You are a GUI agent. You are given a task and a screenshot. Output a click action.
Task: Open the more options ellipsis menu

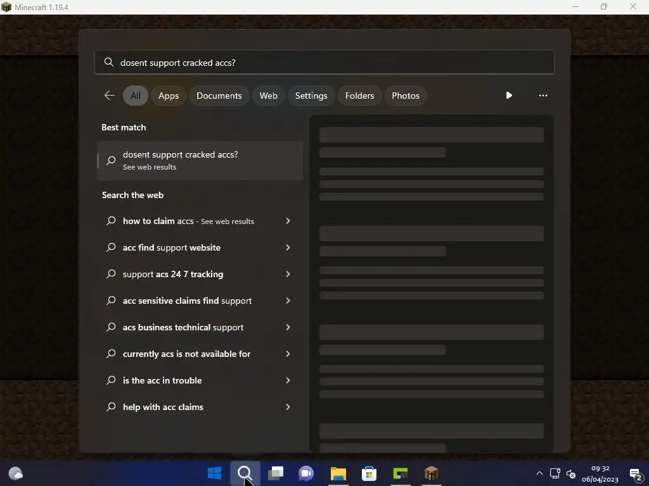coord(543,96)
